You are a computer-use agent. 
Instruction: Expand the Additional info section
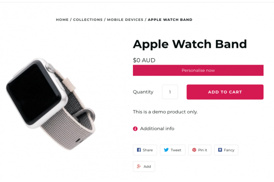coord(153,129)
